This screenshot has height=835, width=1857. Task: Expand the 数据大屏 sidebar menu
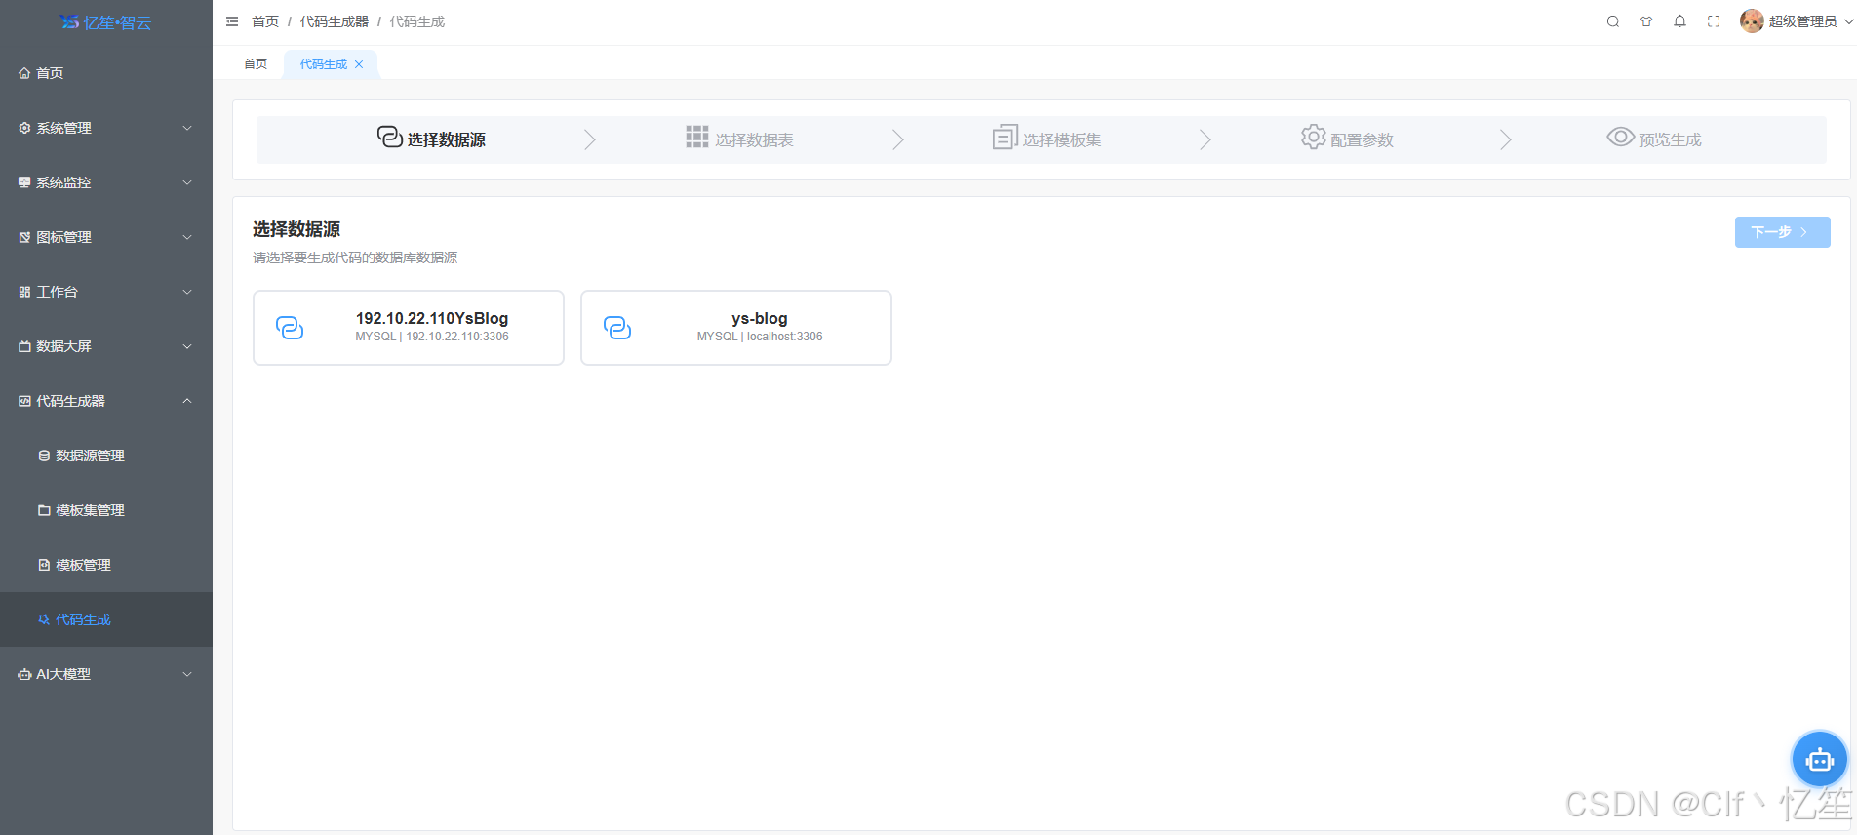click(106, 346)
